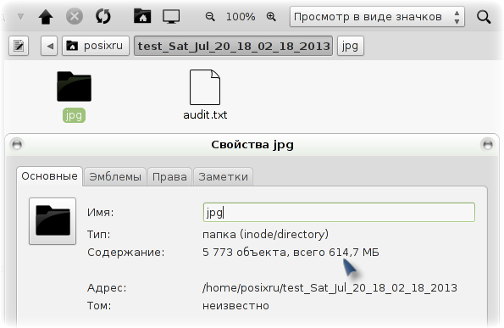Open search with the magnifying glass
This screenshot has width=504, height=328.
click(484, 17)
